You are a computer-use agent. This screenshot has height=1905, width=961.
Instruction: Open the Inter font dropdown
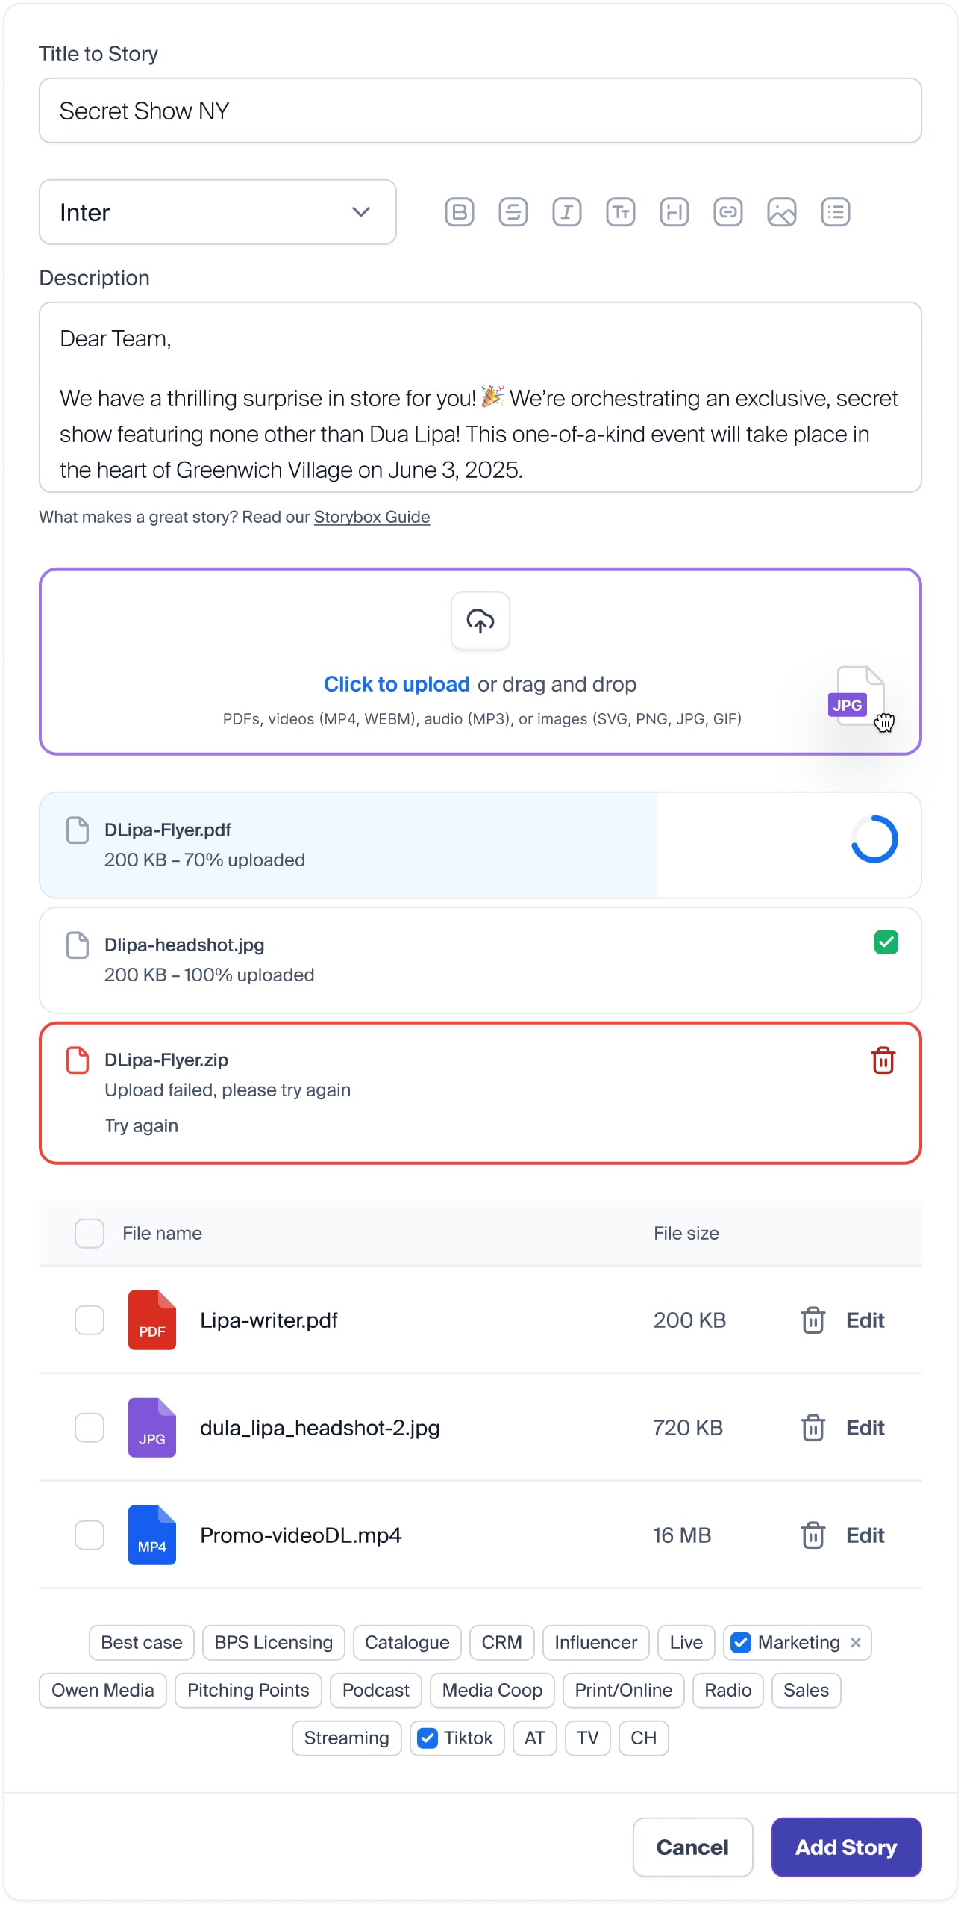218,212
